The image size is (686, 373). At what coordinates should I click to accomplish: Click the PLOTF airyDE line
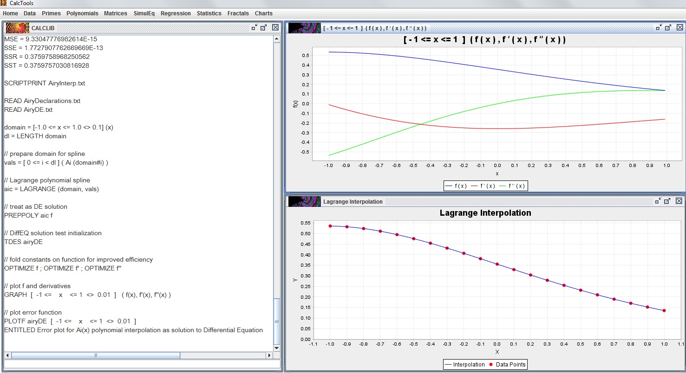tap(70, 322)
